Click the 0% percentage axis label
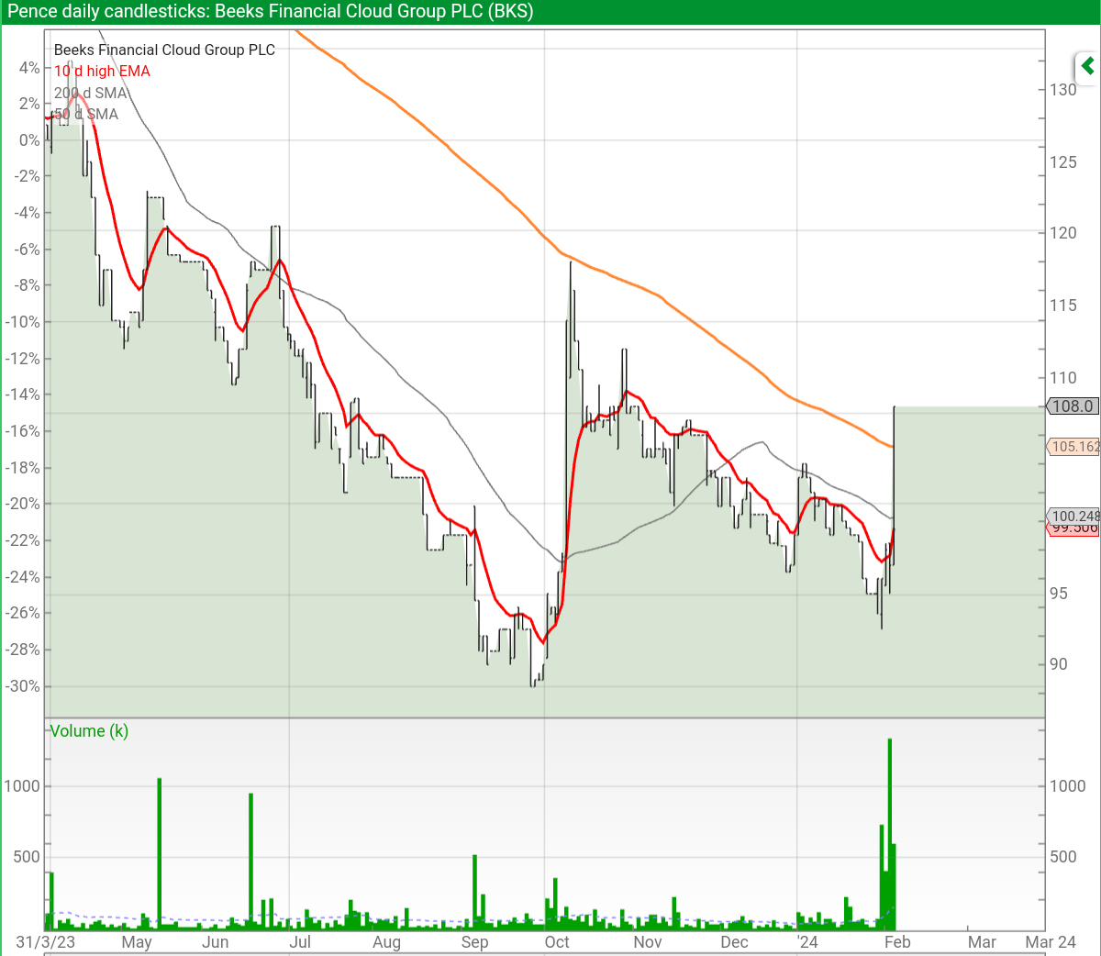The height and width of the screenshot is (956, 1101). pos(28,140)
